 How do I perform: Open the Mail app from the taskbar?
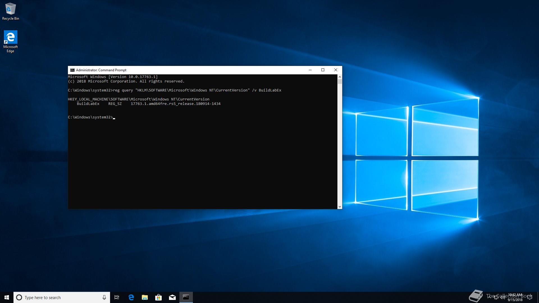pos(172,297)
